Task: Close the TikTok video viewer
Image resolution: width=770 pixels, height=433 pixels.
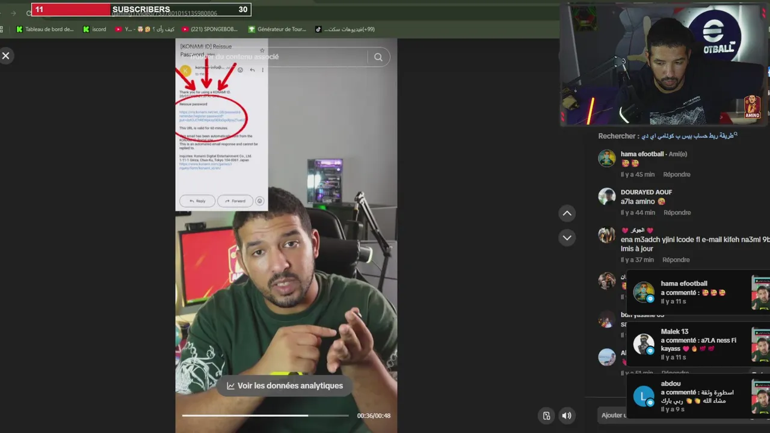Action: [5, 56]
